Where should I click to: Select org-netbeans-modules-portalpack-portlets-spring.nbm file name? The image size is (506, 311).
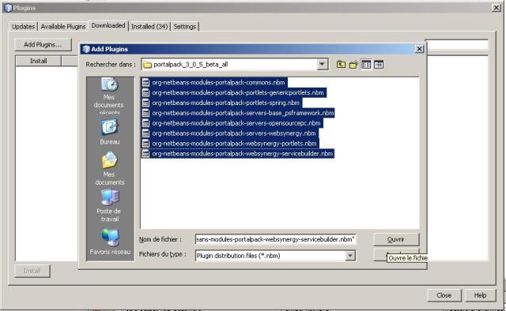[226, 103]
